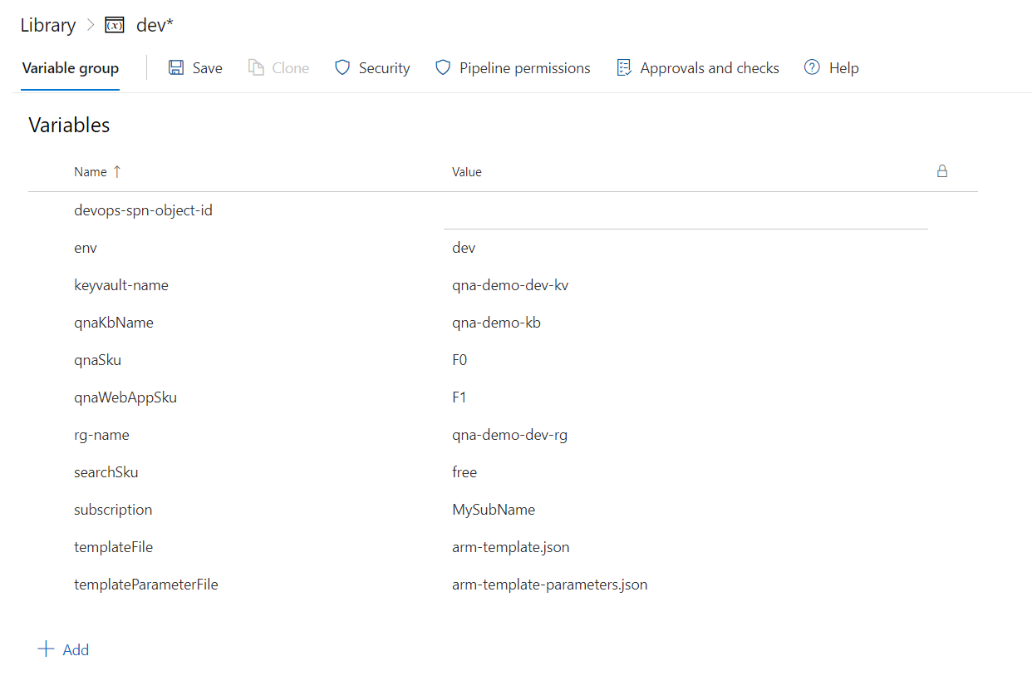Select the Variable group tab
Screen dimensions: 1032x676
71,68
